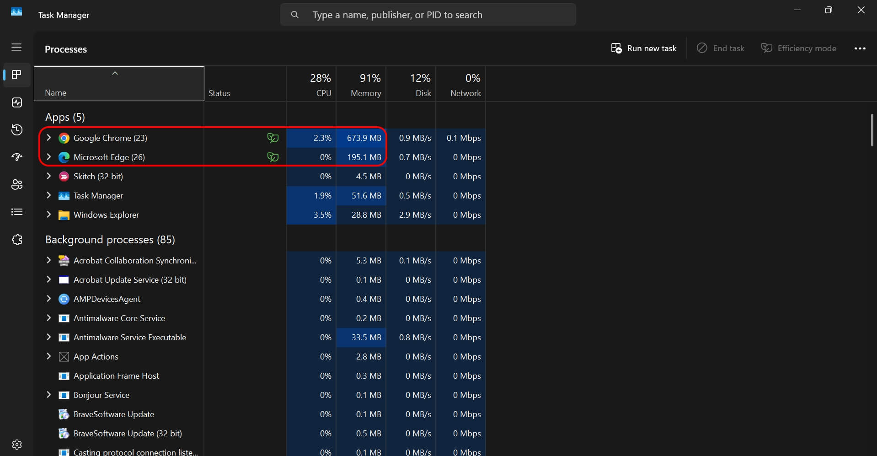Expand the Task Manager process row
Screen dimensions: 877x456
pyautogui.click(x=49, y=195)
